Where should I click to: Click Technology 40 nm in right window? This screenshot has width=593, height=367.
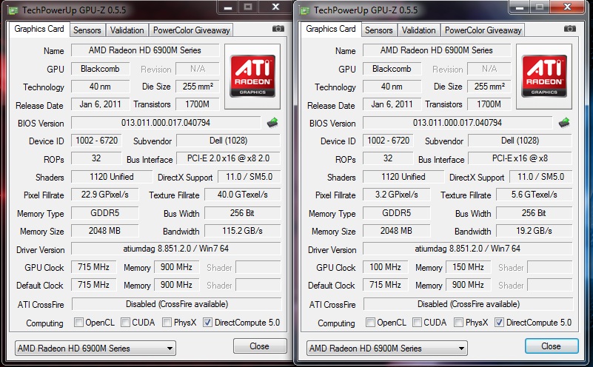(392, 87)
